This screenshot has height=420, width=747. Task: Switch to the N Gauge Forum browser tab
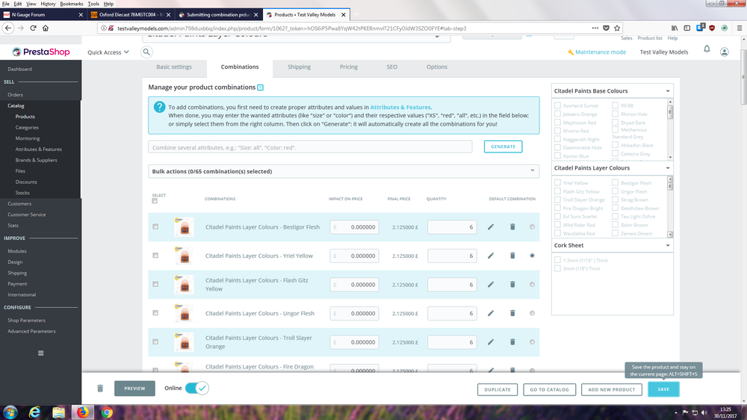point(43,15)
